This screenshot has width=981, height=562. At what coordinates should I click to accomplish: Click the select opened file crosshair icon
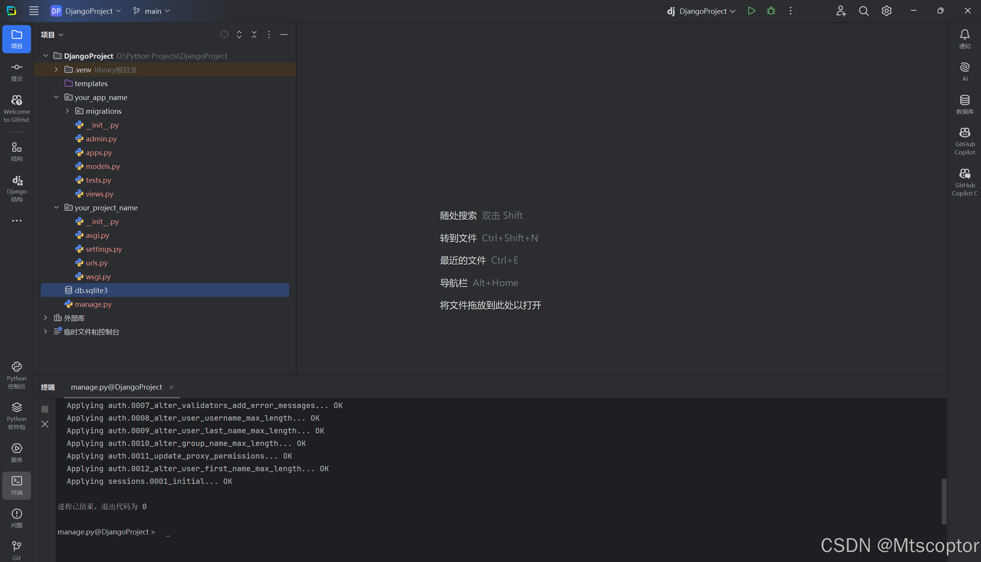point(224,35)
